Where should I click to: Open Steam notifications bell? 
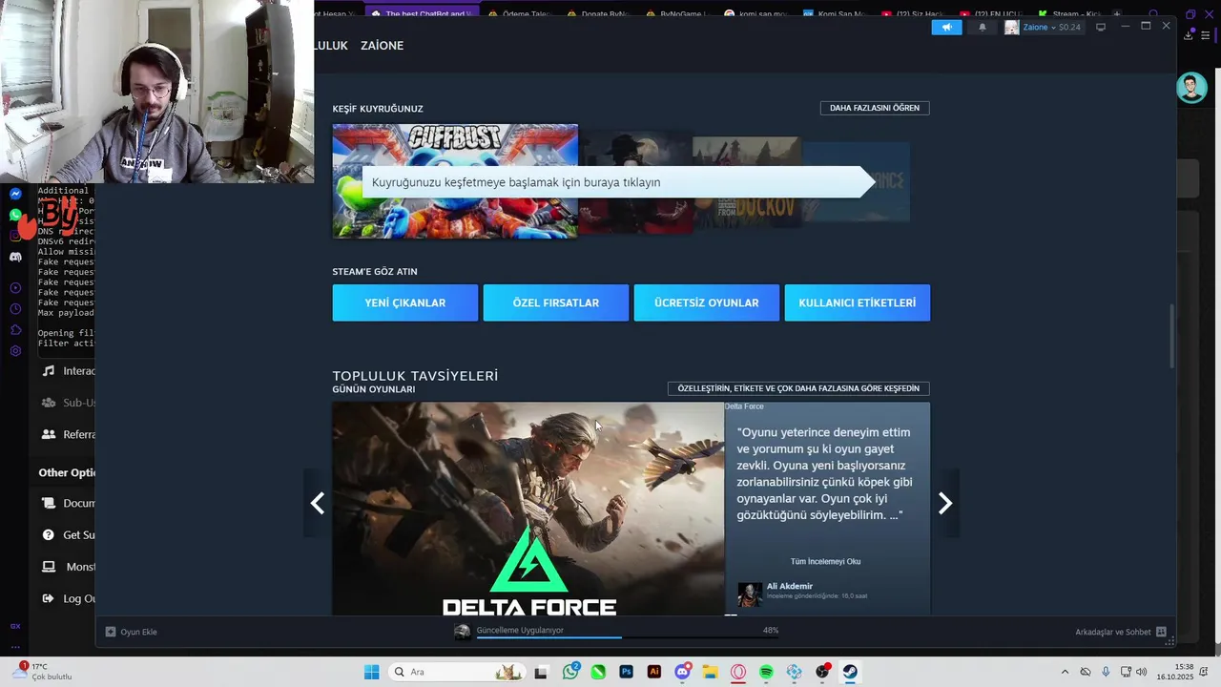tap(983, 27)
